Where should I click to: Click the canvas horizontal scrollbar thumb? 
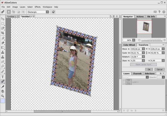[62, 111]
